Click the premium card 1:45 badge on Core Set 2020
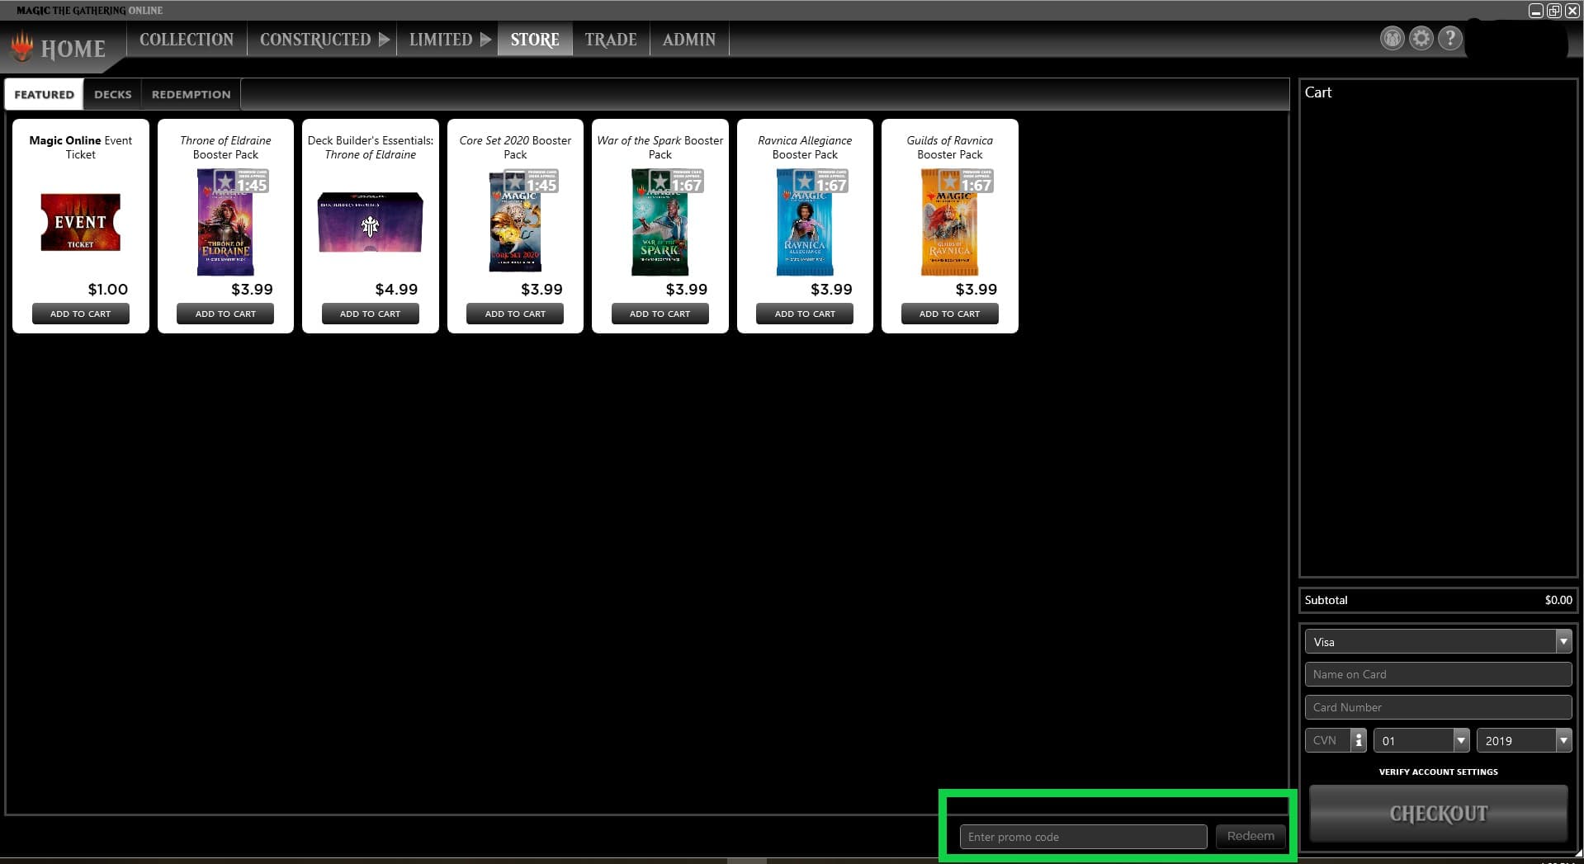The height and width of the screenshot is (864, 1584). 532,181
